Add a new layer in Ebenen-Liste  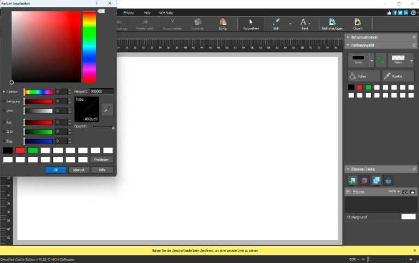[x=353, y=181]
